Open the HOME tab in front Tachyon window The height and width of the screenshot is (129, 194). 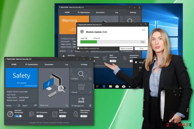[14, 64]
